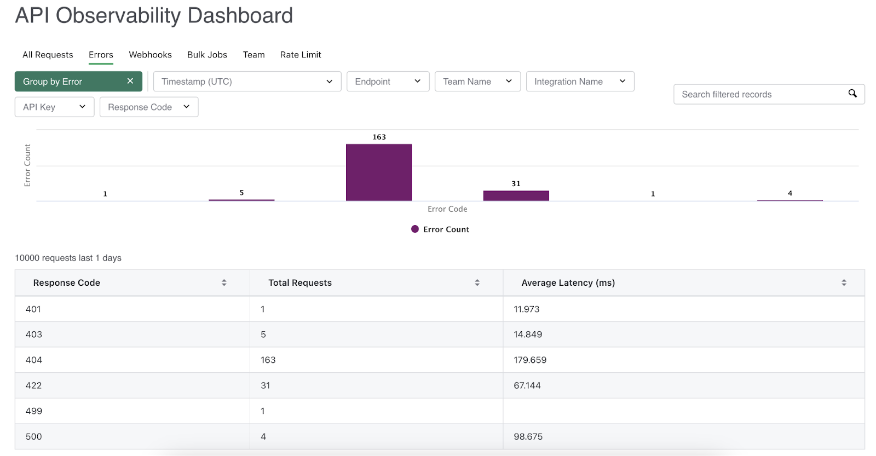
Task: Toggle Error Count legend marker
Action: point(415,229)
